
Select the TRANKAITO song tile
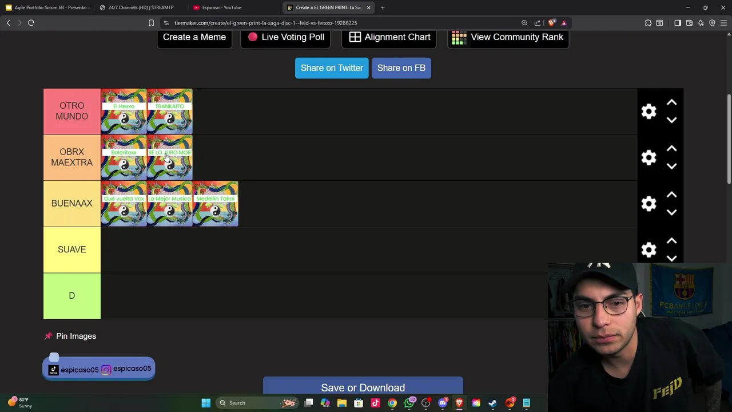pos(169,111)
